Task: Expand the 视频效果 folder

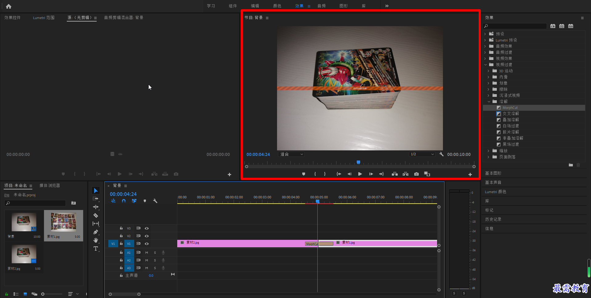Action: [x=485, y=58]
